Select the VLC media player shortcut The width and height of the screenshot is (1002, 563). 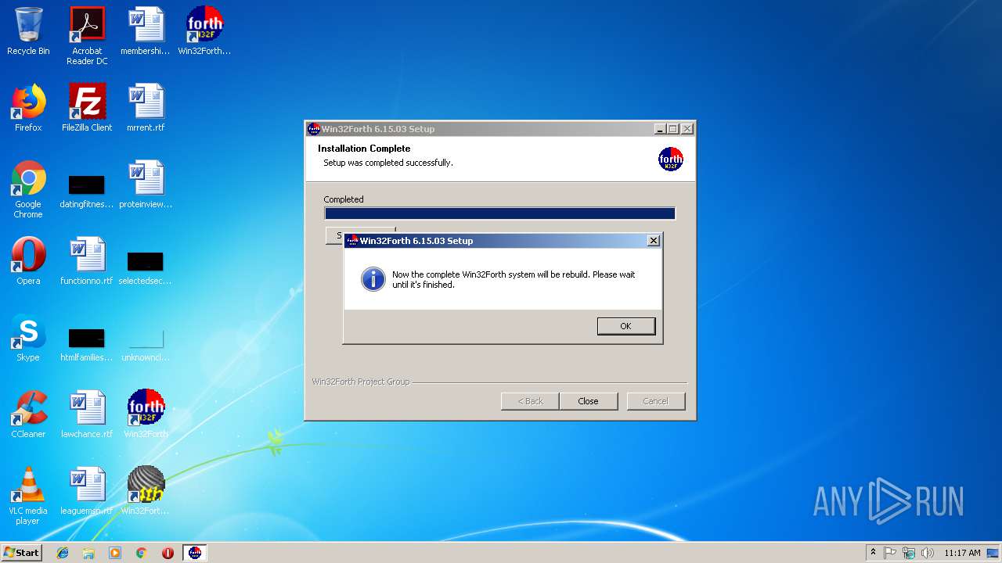pos(28,496)
